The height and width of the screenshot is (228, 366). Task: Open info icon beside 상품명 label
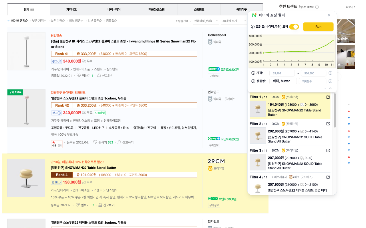coord(253,81)
